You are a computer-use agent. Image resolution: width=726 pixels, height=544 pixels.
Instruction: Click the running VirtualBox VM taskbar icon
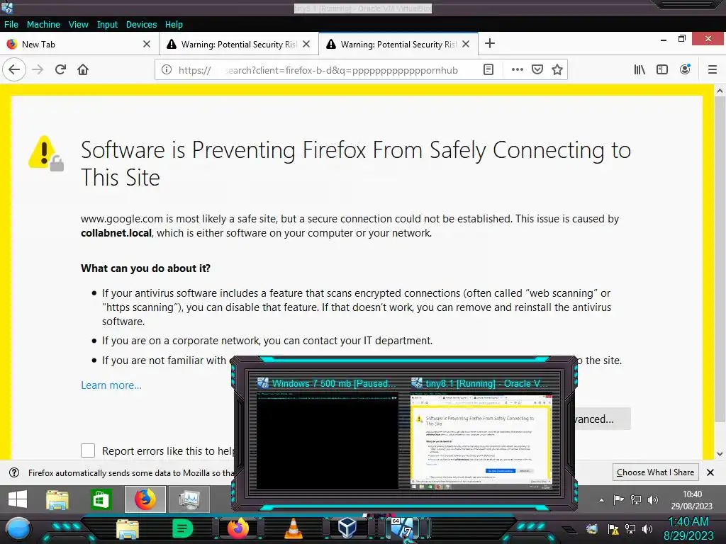coord(403,528)
